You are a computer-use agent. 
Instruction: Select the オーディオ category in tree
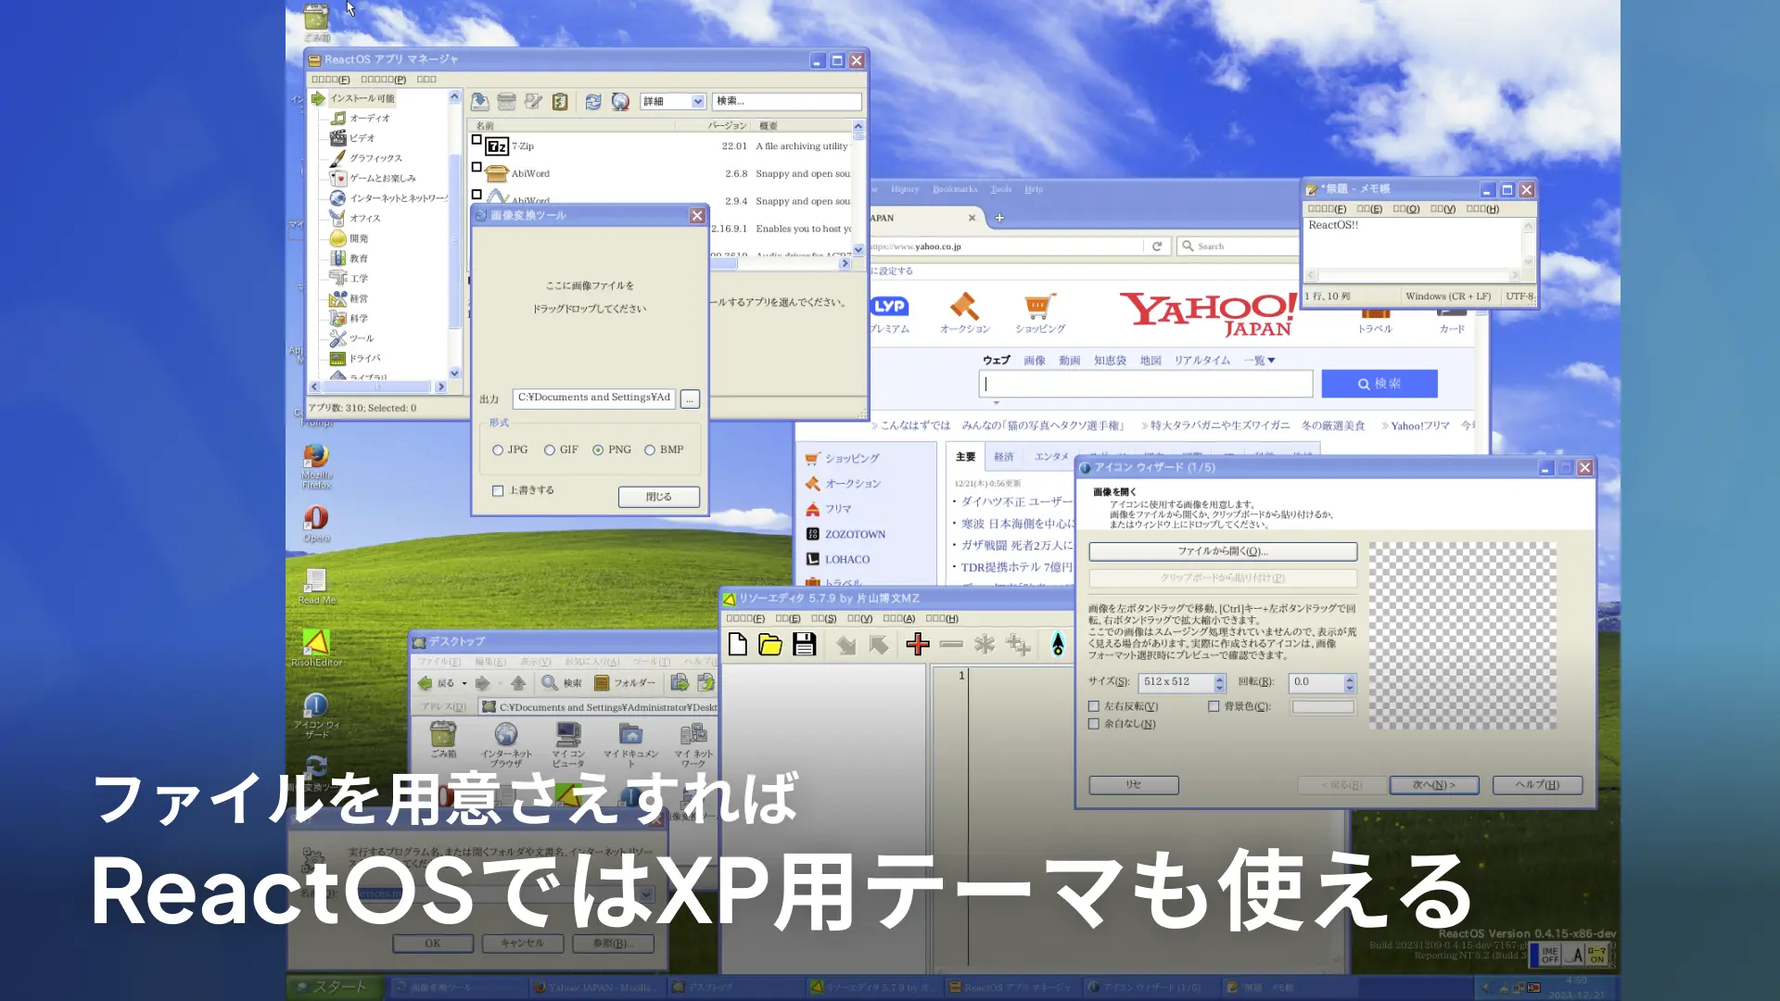click(x=369, y=119)
